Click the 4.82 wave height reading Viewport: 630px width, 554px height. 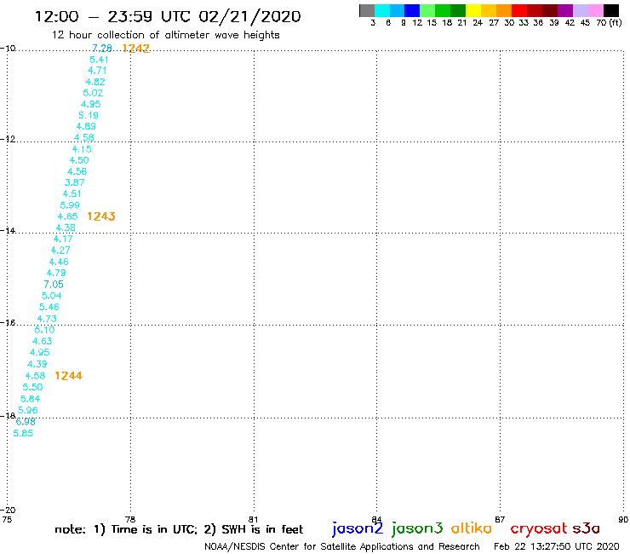(95, 82)
